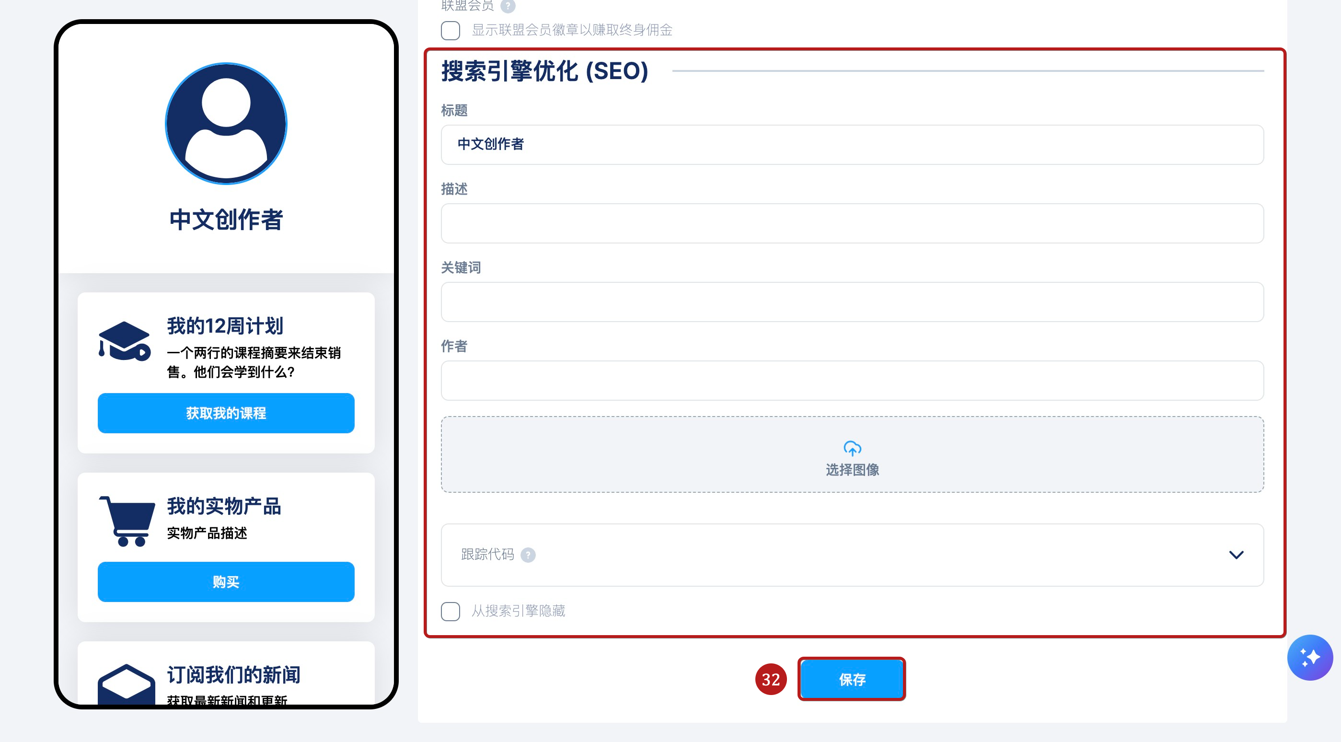Click the 描述 input field
Screen dimensions: 1341x742
click(x=852, y=223)
